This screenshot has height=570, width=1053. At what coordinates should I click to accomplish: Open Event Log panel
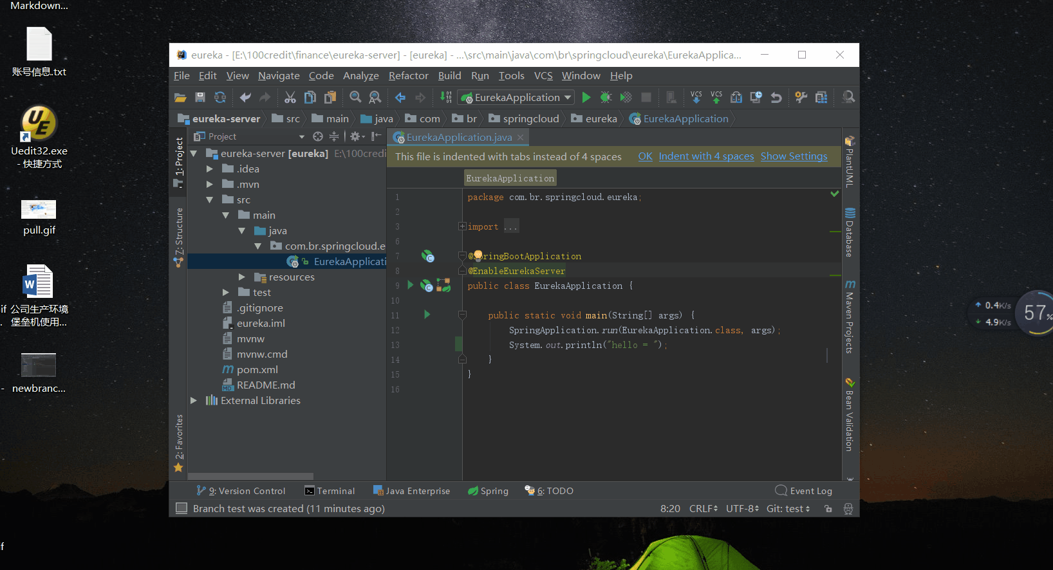point(804,491)
